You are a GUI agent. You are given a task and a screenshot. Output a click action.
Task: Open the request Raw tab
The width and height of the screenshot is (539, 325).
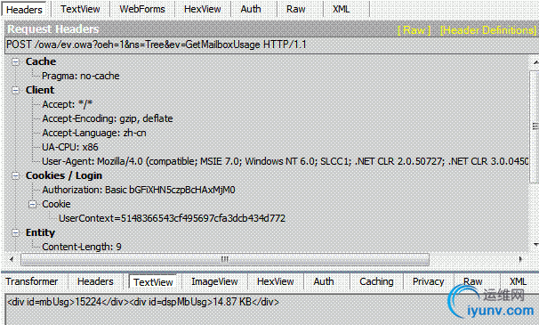point(295,9)
